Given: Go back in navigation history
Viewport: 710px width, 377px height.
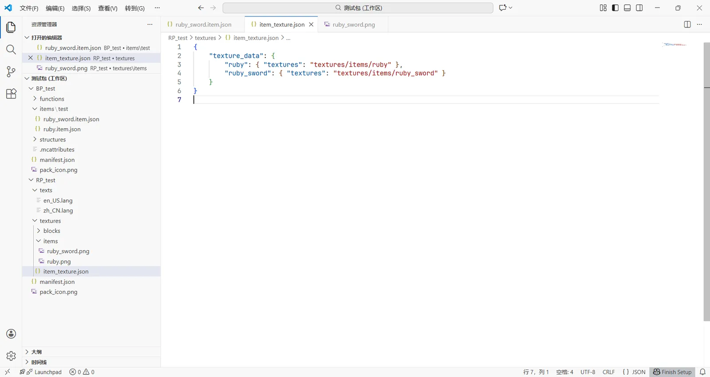Looking at the screenshot, I should (x=201, y=8).
